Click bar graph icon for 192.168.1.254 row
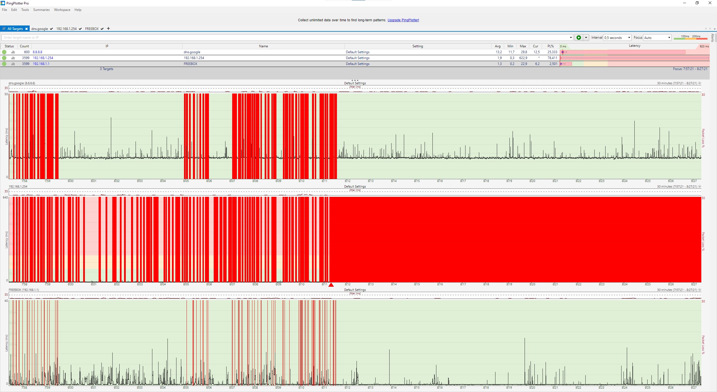Image resolution: width=717 pixels, height=392 pixels. tap(13, 58)
